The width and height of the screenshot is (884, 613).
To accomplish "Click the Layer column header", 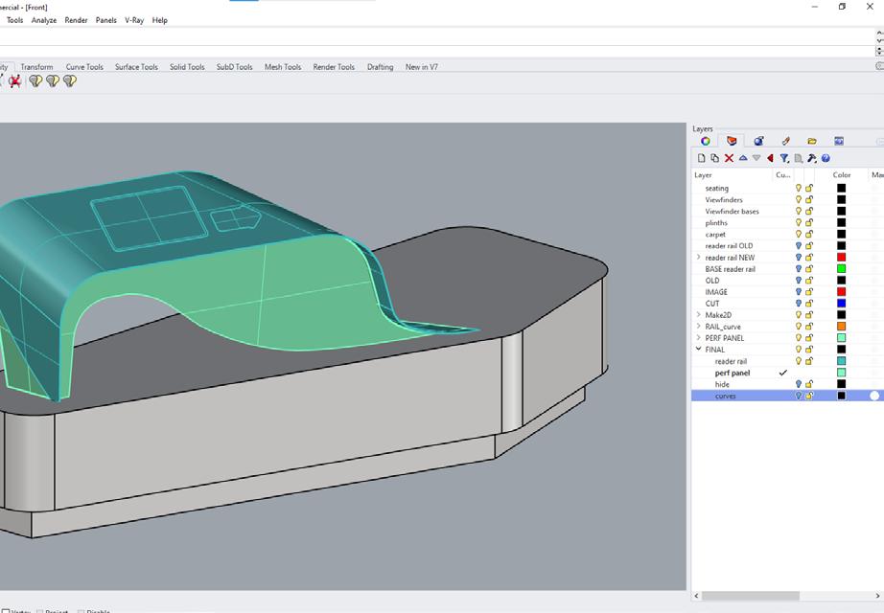I will [x=704, y=175].
